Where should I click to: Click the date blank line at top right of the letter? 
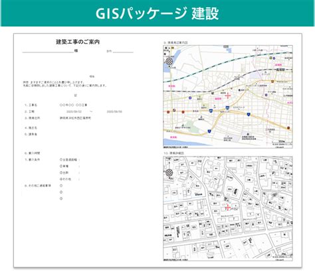(123, 52)
